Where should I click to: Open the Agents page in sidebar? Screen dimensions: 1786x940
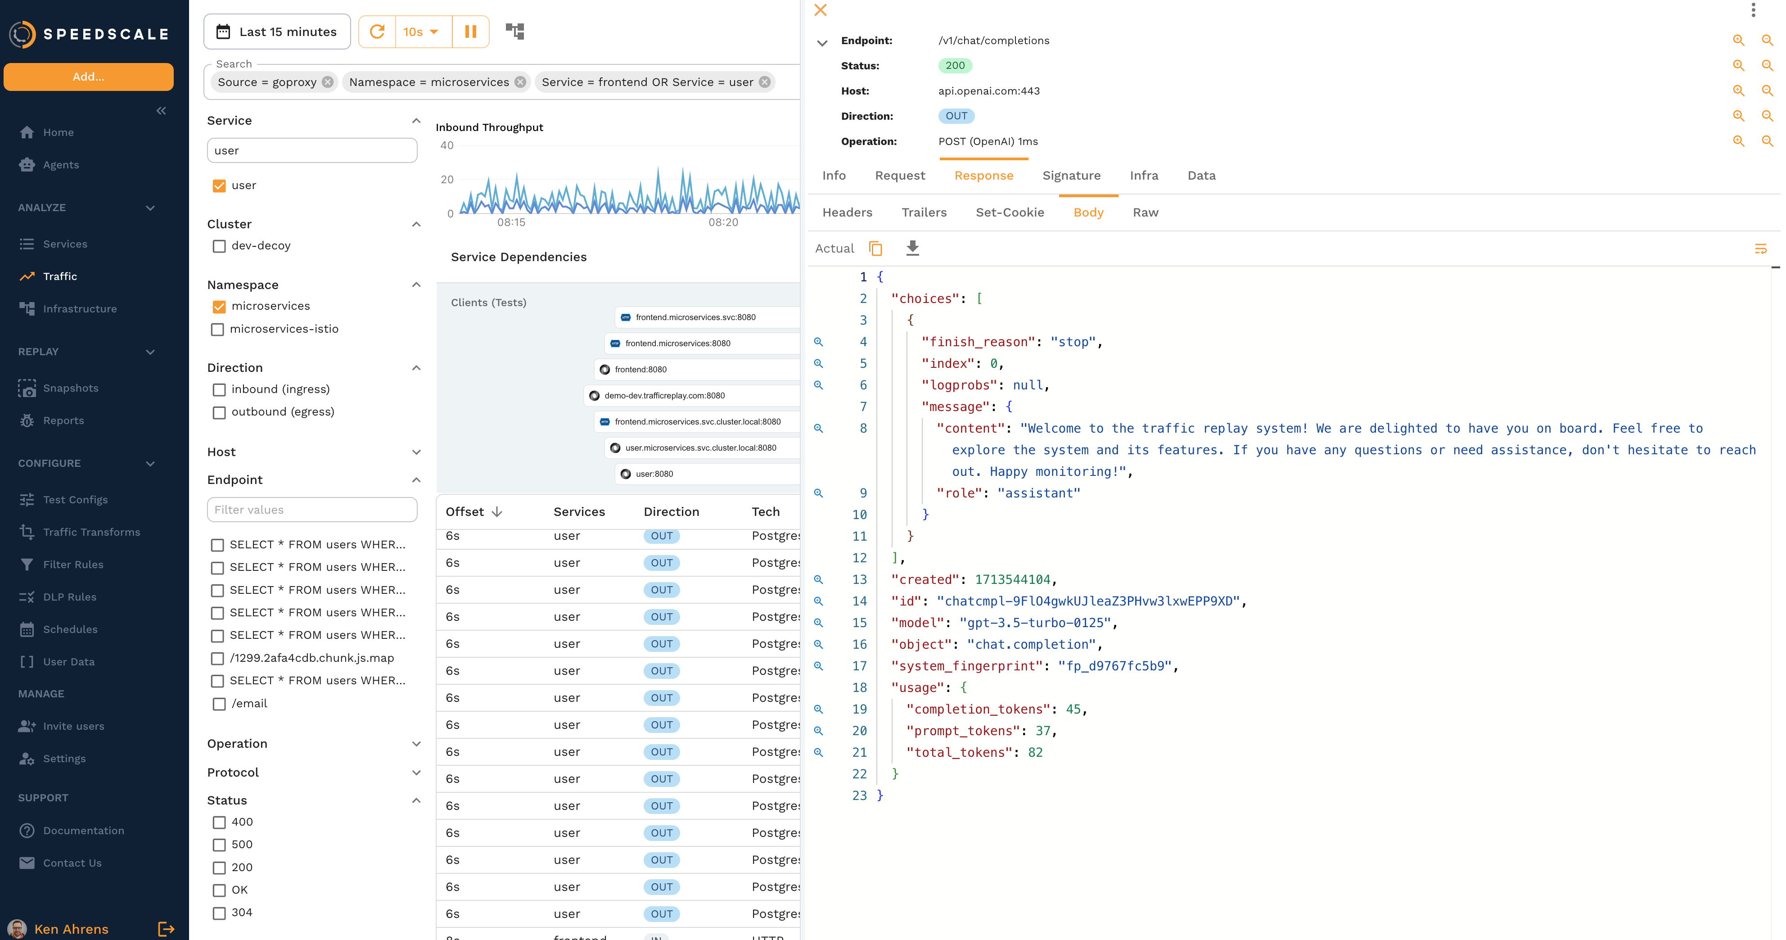click(61, 165)
